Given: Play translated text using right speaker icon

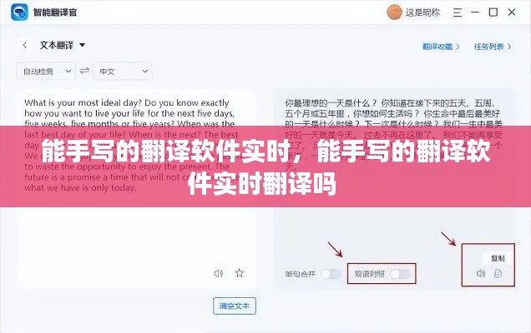Looking at the screenshot, I should tap(481, 273).
